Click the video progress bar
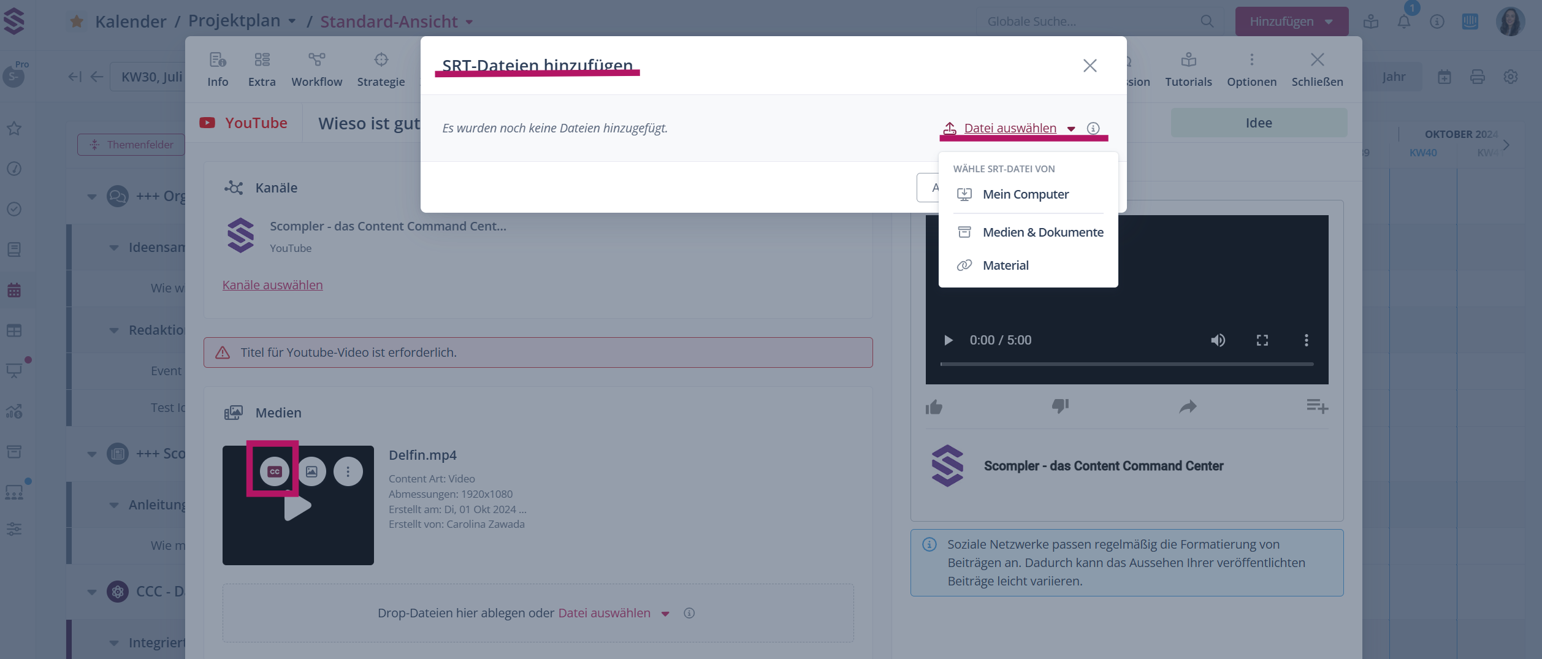The height and width of the screenshot is (659, 1542). (x=1126, y=364)
